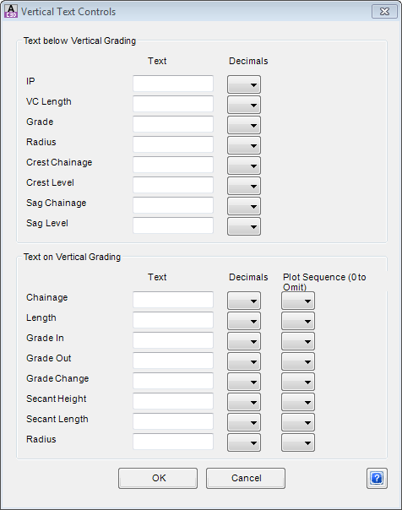
Task: Close the Vertical Text Controls dialog
Action: pos(384,11)
